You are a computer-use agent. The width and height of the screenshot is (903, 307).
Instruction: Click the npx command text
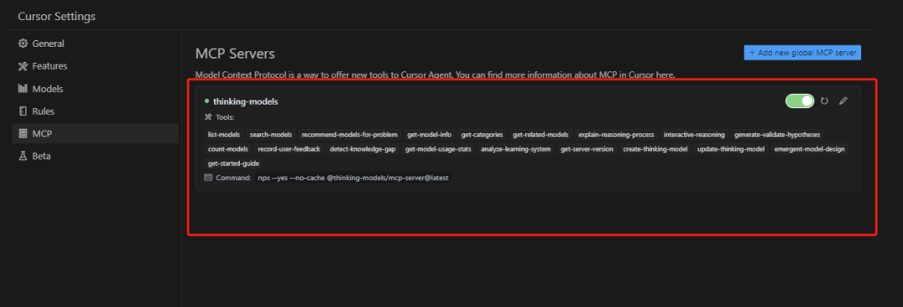coord(353,178)
